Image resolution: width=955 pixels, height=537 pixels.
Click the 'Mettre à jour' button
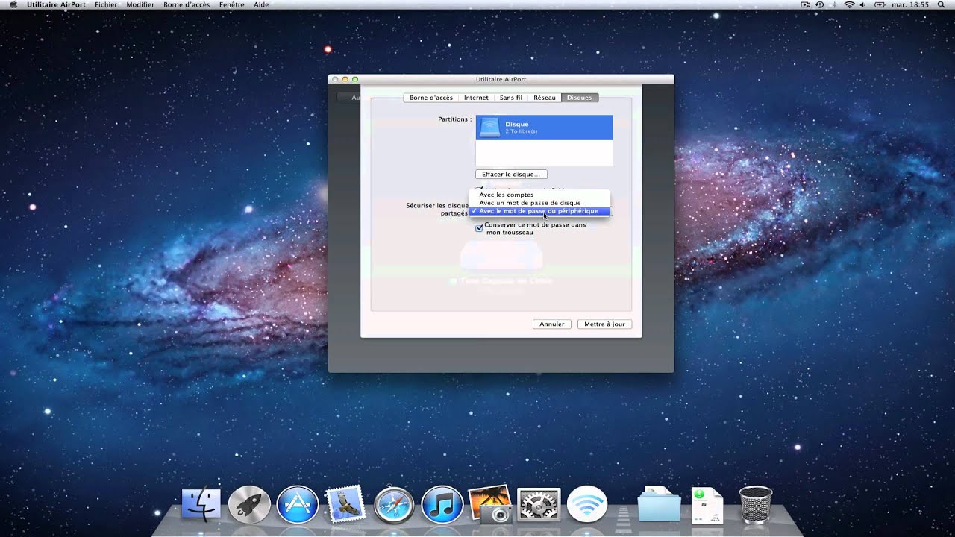click(604, 324)
